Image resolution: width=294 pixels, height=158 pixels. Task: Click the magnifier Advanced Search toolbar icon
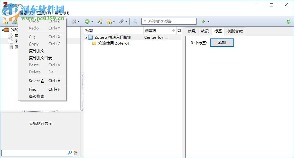click(x=135, y=21)
